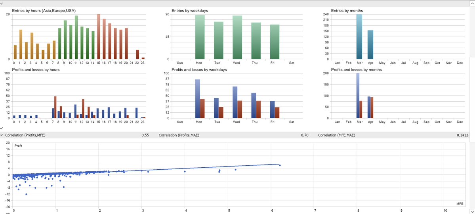Image resolution: width=475 pixels, height=214 pixels.
Task: Click hour 7 red loss bar in hourly P&L
Action: [x=55, y=107]
